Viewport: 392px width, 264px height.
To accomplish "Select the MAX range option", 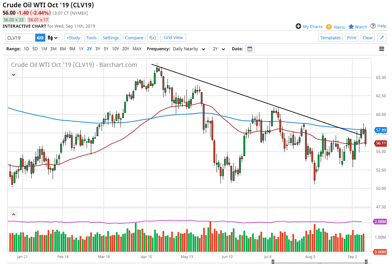I will [x=137, y=49].
